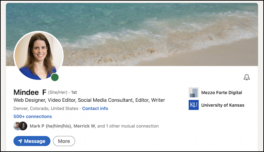This screenshot has height=152, width=264.
Task: Open the Mezzo Forte Digital logo
Action: [194, 92]
